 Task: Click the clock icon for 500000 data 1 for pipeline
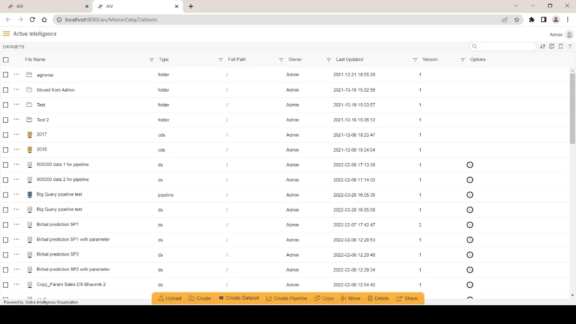[470, 165]
